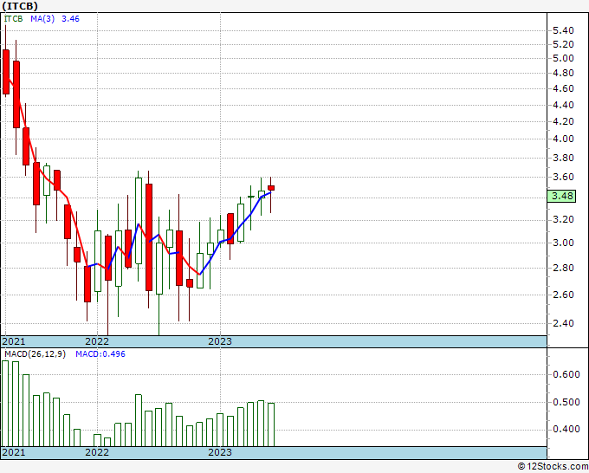Click the MACD:0.496 value readout

pos(100,354)
